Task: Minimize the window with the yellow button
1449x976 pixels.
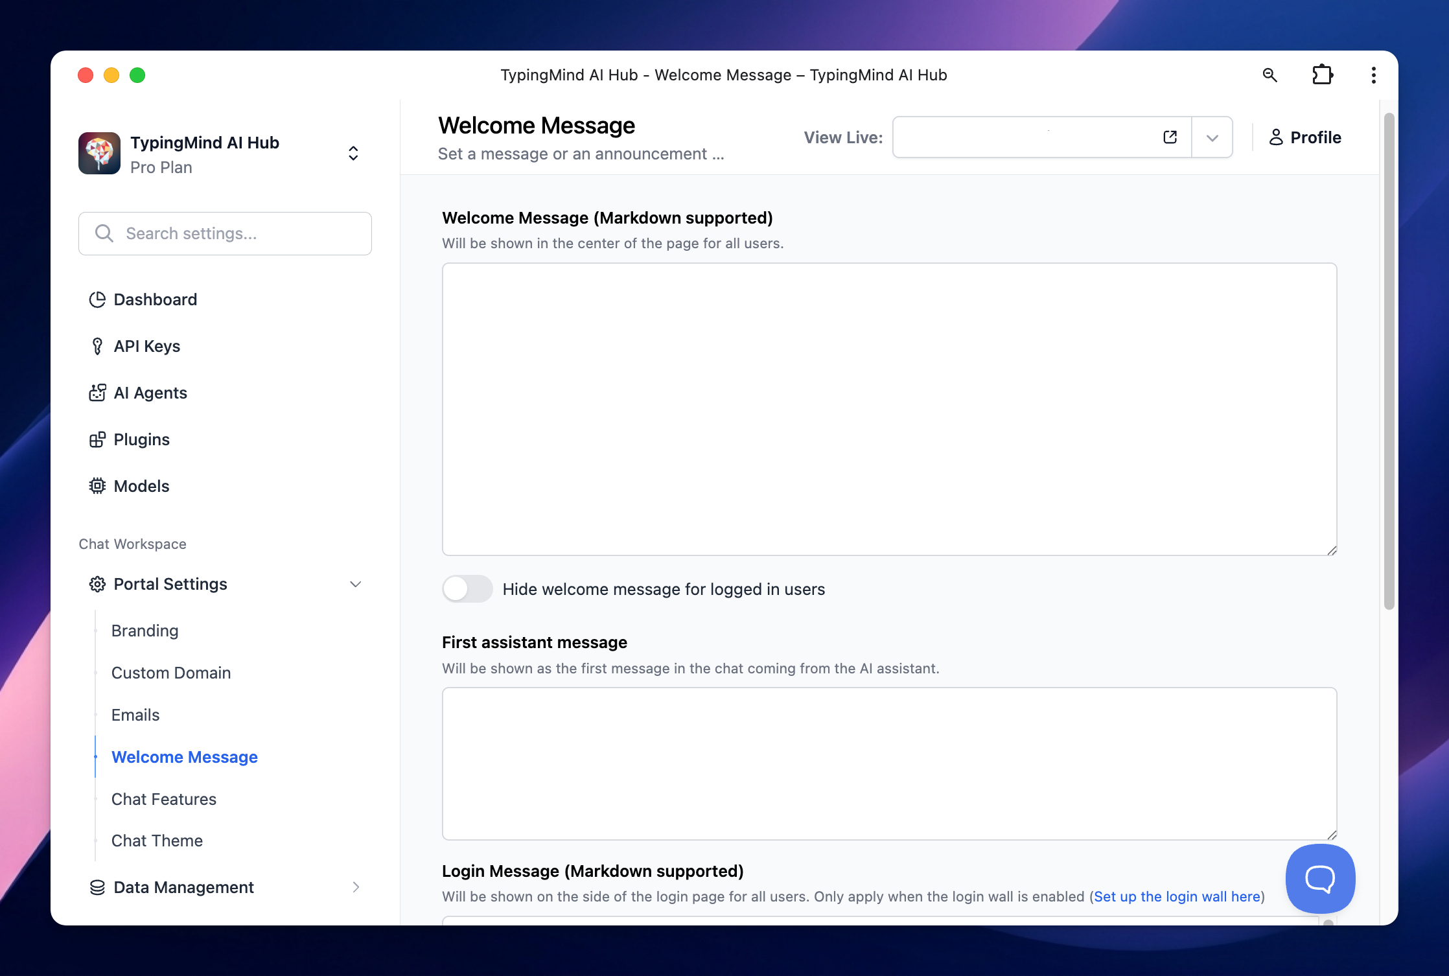Action: (111, 75)
